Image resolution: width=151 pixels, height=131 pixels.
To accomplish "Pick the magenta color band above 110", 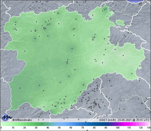I will click(x=128, y=124).
